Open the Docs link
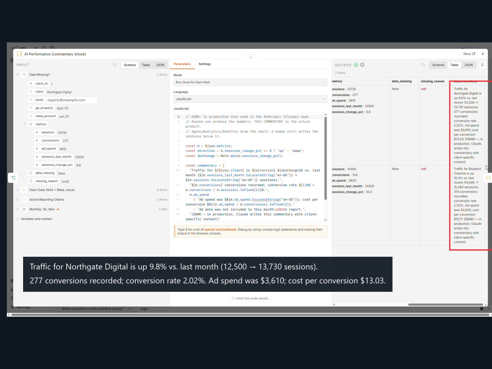 click(469, 54)
